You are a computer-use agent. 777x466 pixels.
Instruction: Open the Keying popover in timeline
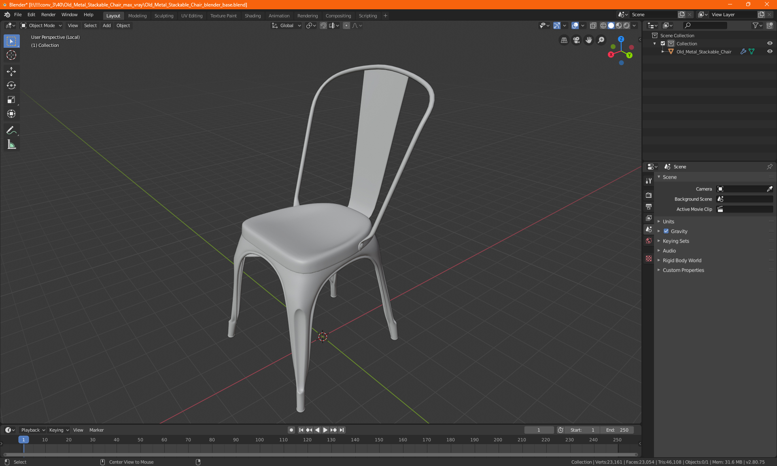pyautogui.click(x=59, y=430)
